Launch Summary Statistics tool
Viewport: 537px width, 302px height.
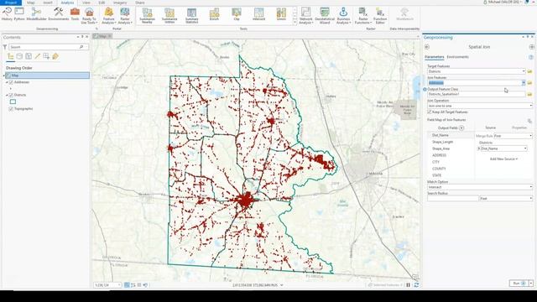tap(192, 16)
